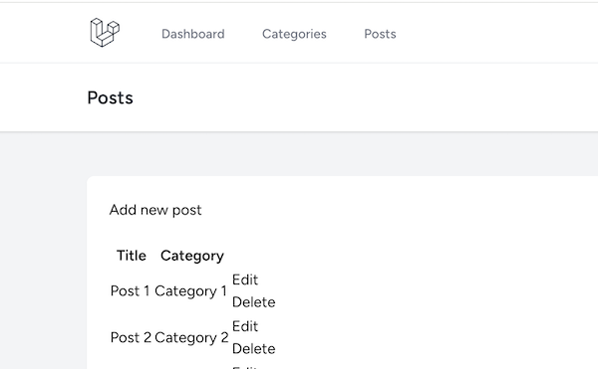598x369 pixels.
Task: Select the Posts navigation link
Action: [380, 34]
